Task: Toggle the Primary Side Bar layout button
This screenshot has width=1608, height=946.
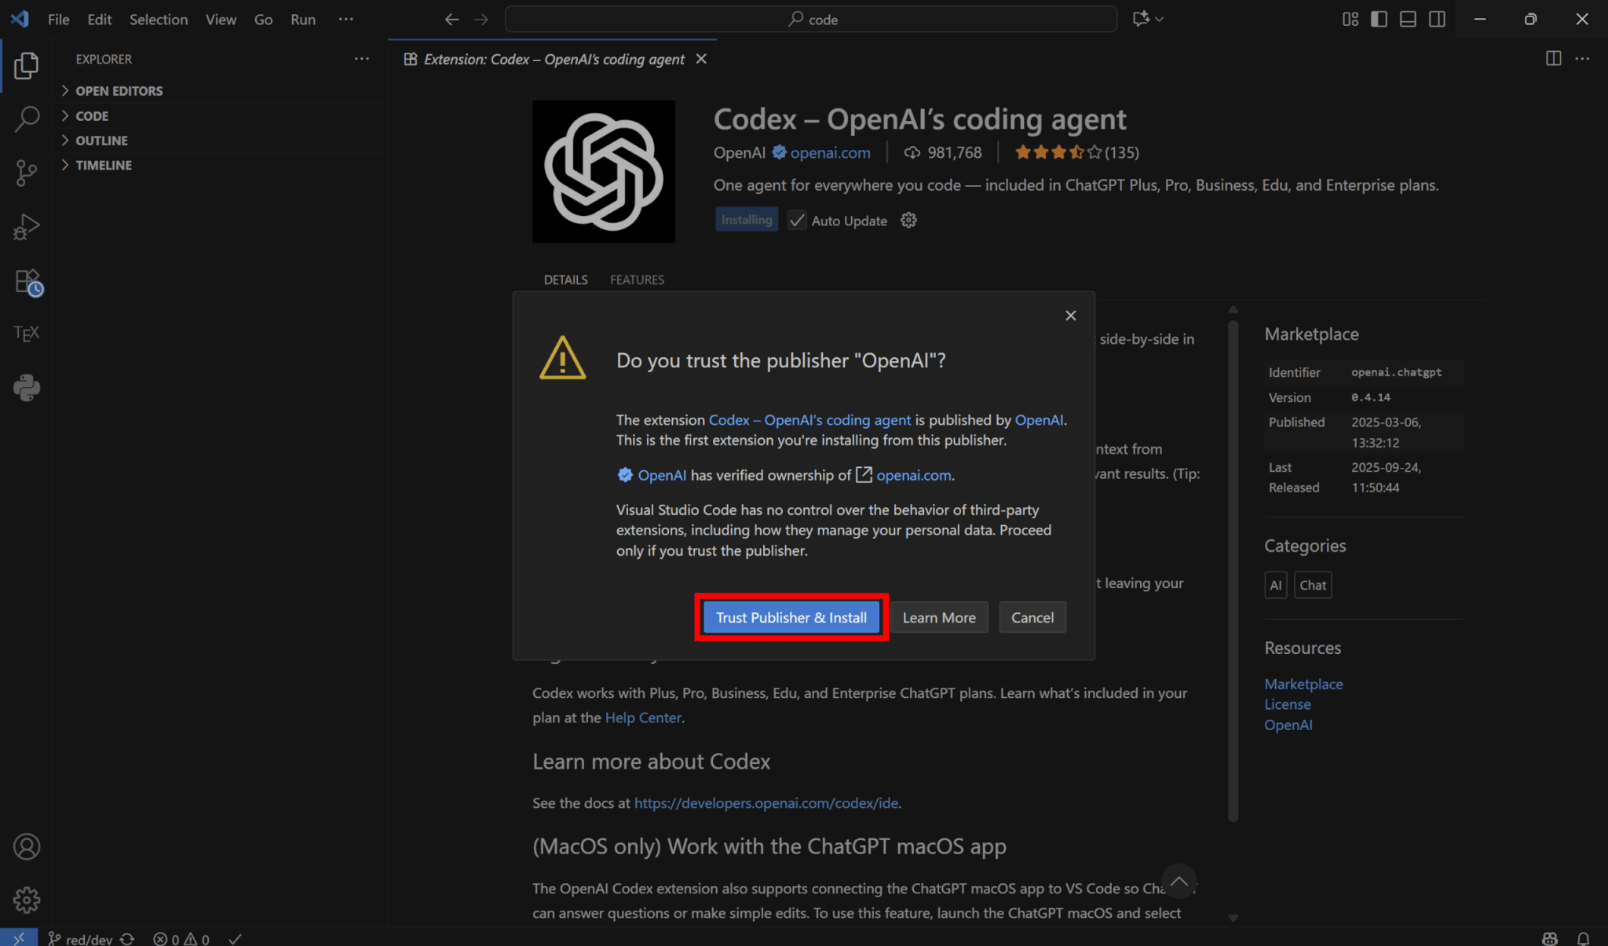Action: coord(1379,19)
